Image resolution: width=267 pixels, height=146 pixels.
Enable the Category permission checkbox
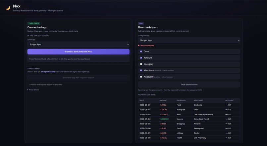(x=141, y=64)
